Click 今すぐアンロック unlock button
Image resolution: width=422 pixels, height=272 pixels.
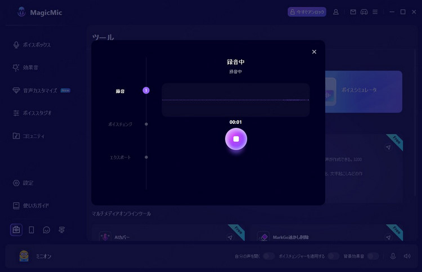coord(307,12)
